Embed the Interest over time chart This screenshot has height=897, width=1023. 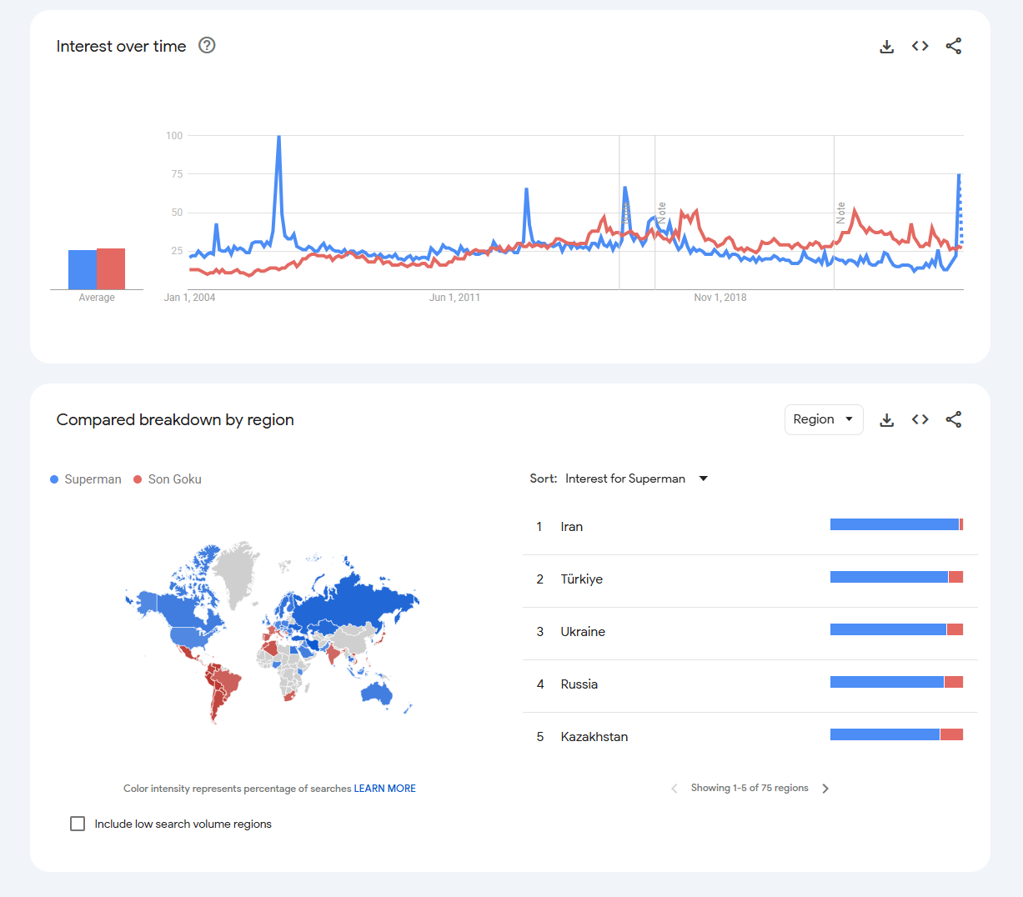(920, 47)
